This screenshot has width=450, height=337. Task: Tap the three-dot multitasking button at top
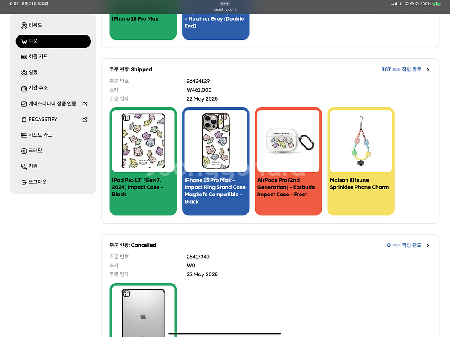[225, 4]
